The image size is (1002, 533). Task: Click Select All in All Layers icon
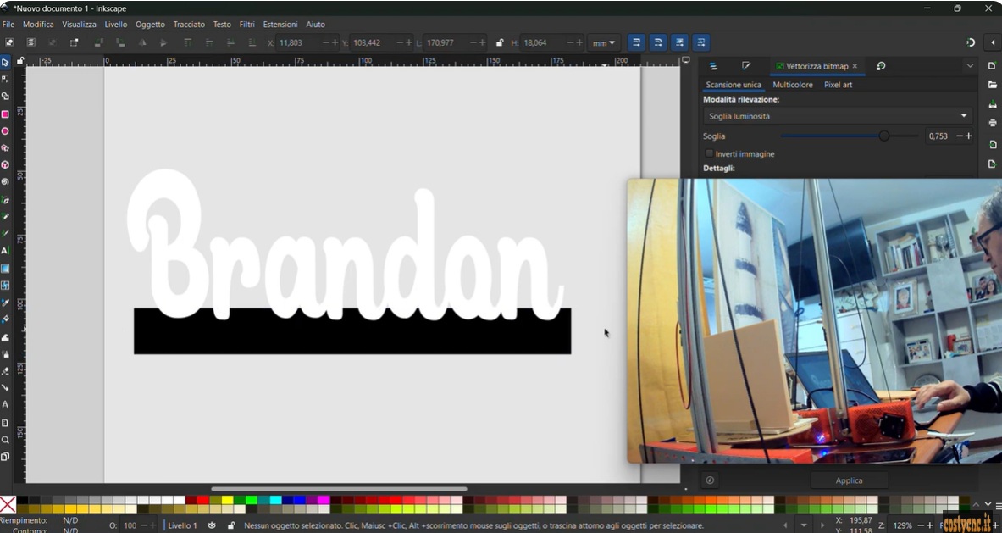[30, 42]
